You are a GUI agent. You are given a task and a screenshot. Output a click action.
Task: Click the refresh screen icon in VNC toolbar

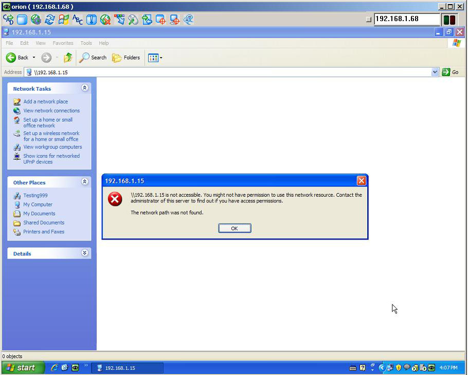click(x=49, y=20)
